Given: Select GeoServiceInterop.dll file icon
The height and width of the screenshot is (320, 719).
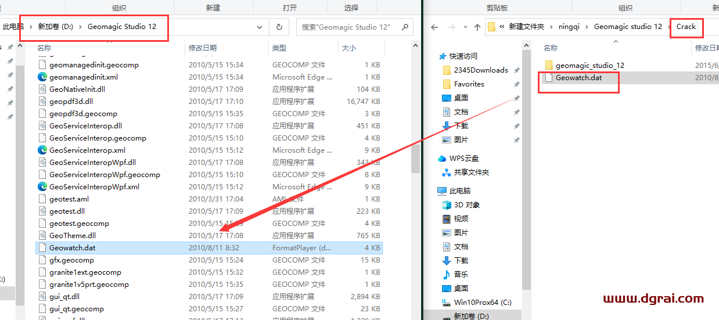Looking at the screenshot, I should 42,126.
